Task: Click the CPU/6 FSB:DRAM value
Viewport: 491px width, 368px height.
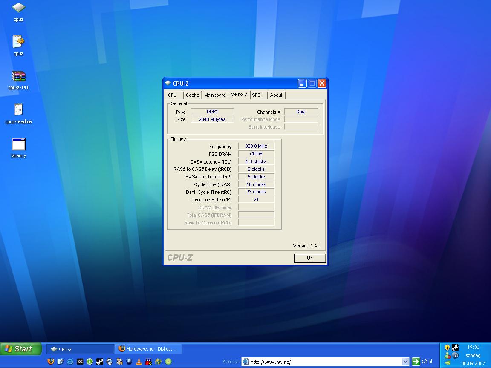Action: pos(256,154)
